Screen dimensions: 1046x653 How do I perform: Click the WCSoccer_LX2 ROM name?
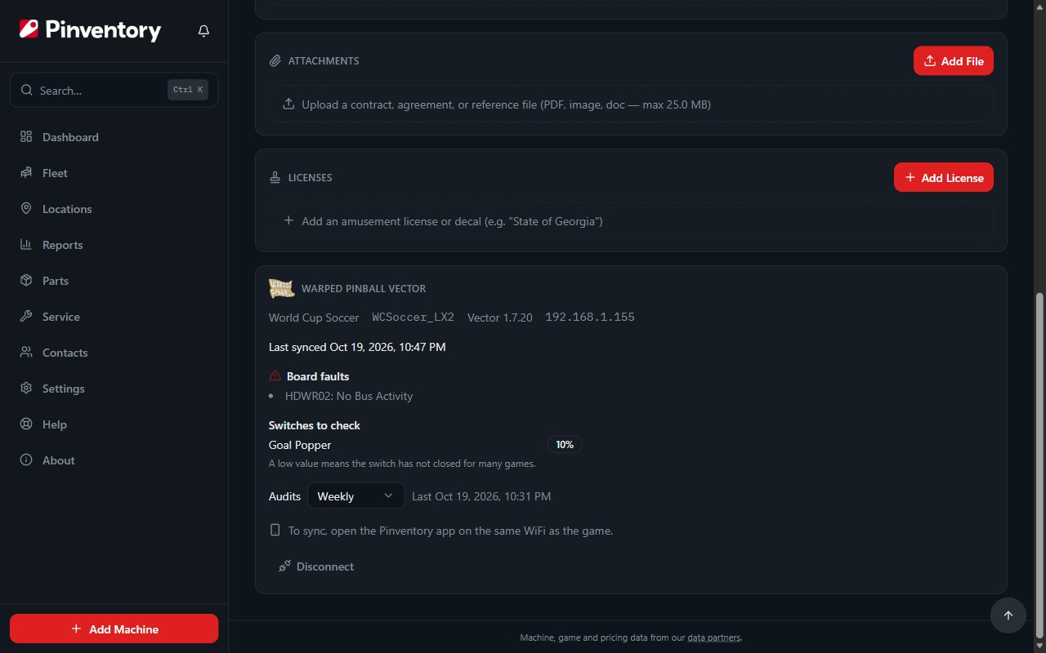tap(413, 318)
